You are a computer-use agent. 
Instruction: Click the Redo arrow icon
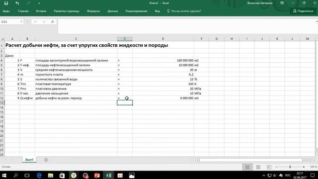(x=28, y=3)
